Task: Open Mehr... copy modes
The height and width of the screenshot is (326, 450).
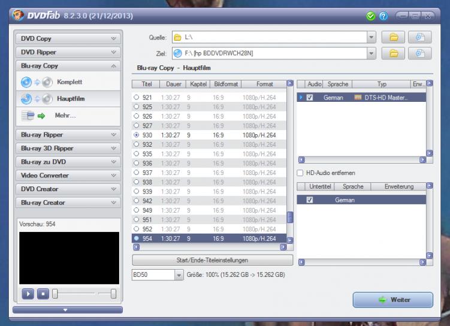Action: point(68,116)
